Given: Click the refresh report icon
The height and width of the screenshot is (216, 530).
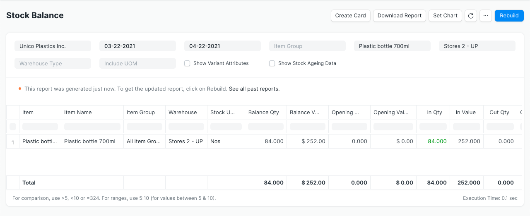Looking at the screenshot, I should (470, 16).
